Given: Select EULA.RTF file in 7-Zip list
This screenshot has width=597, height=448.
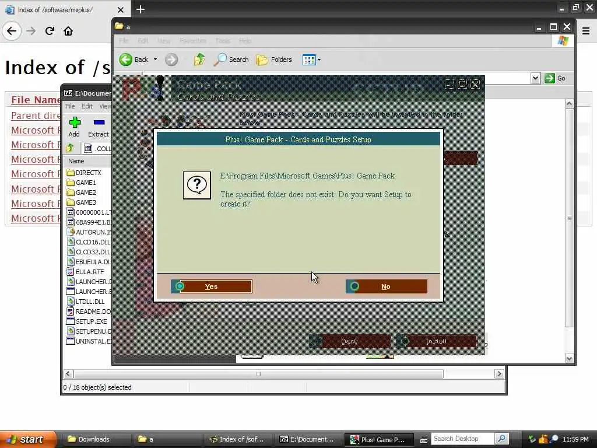Looking at the screenshot, I should 85,272.
